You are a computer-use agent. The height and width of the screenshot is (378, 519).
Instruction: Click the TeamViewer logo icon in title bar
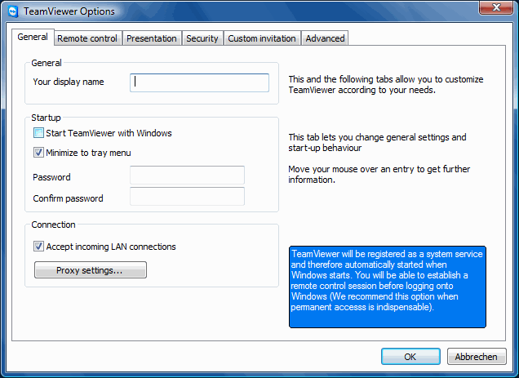(13, 11)
